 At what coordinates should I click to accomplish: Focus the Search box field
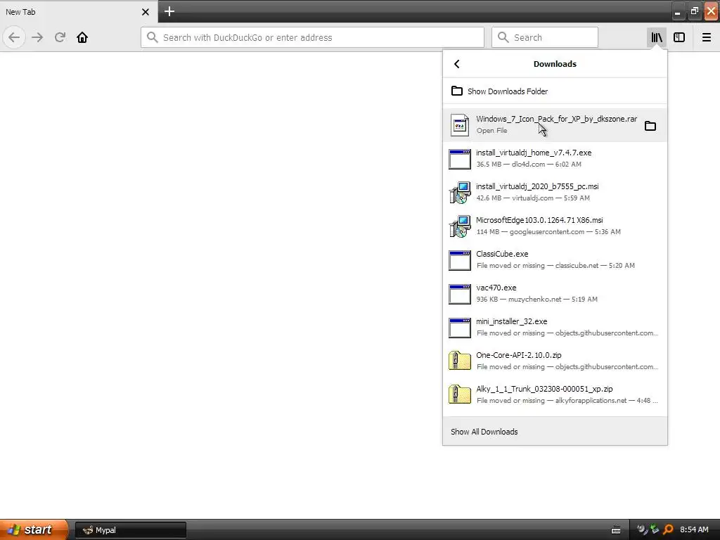[545, 37]
